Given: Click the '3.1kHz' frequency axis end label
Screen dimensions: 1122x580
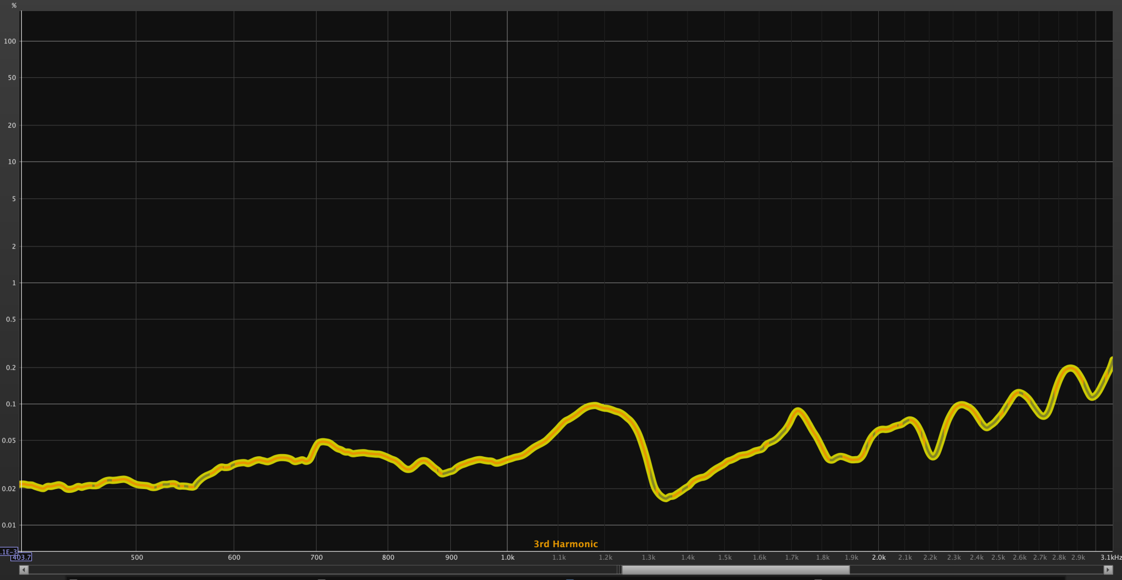Looking at the screenshot, I should pos(1110,558).
